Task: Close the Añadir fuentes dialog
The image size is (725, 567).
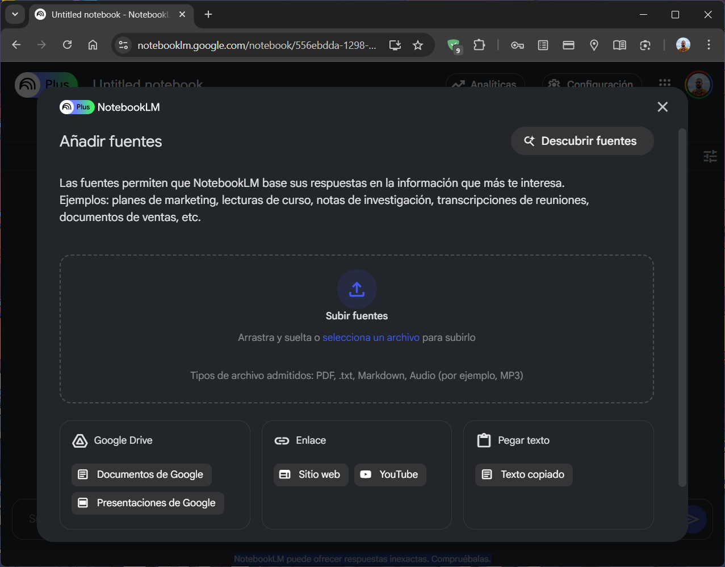Action: 663,107
